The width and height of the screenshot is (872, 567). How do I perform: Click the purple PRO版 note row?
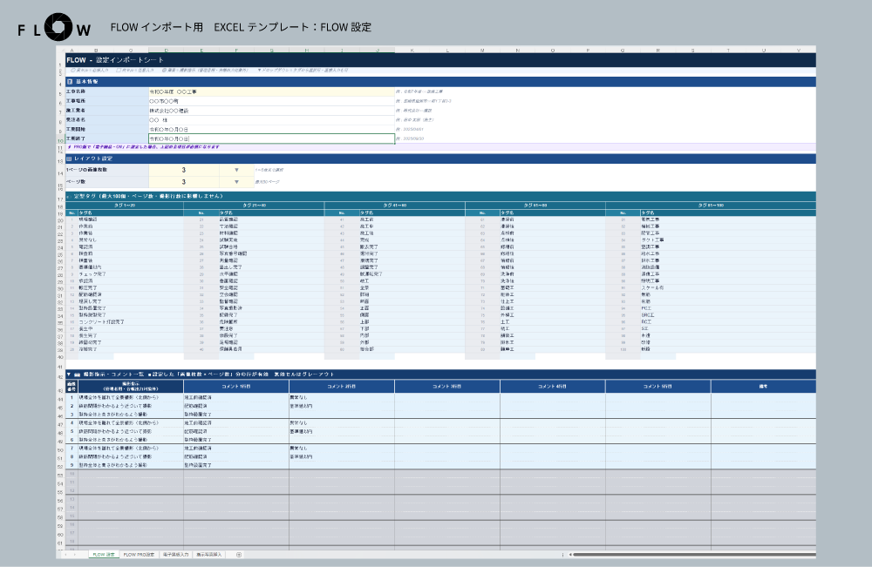[441, 147]
